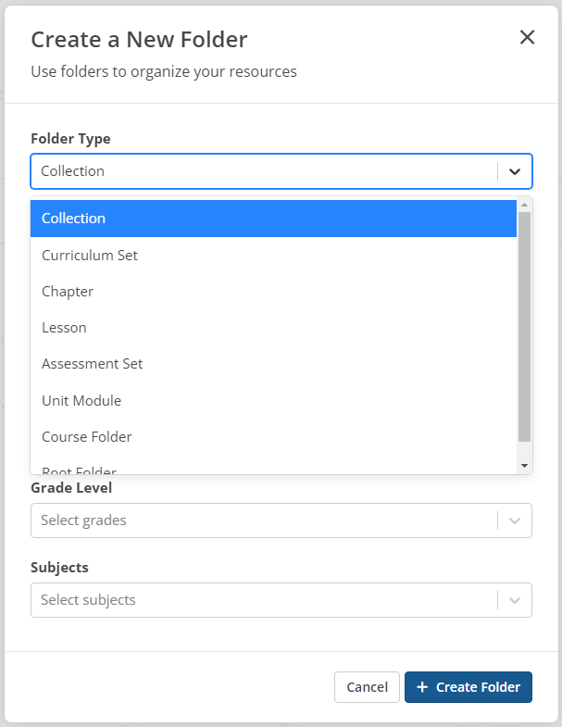Click the dropdown list scrollbar thumb

coord(524,324)
